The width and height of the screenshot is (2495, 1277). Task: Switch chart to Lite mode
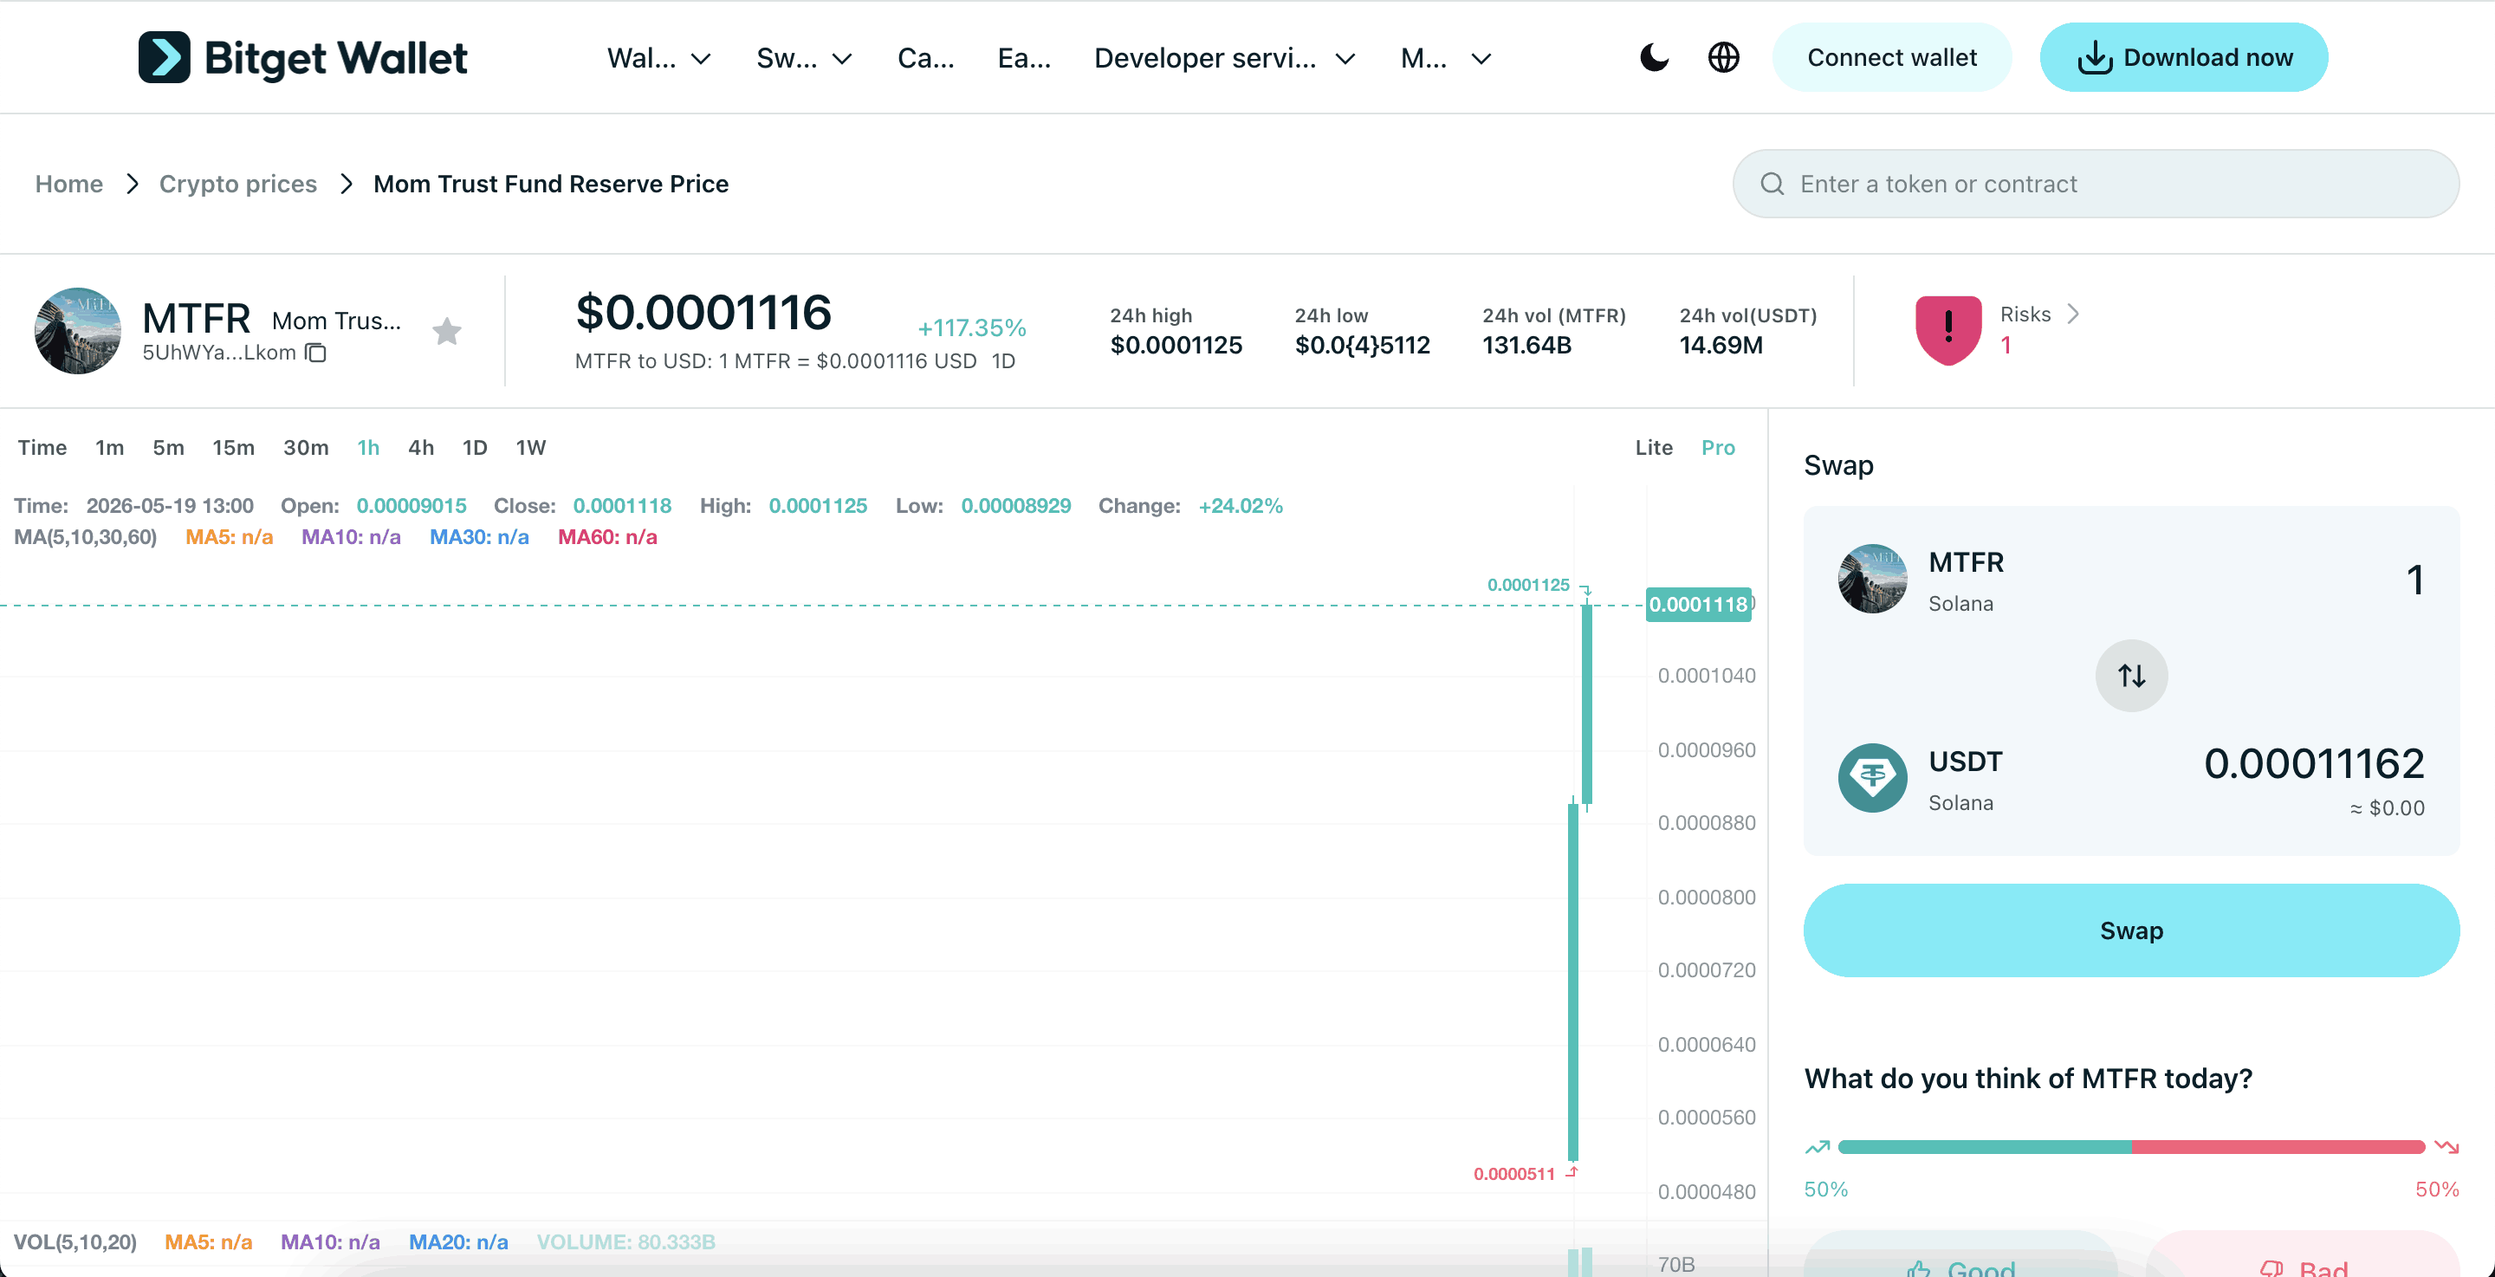pos(1655,448)
